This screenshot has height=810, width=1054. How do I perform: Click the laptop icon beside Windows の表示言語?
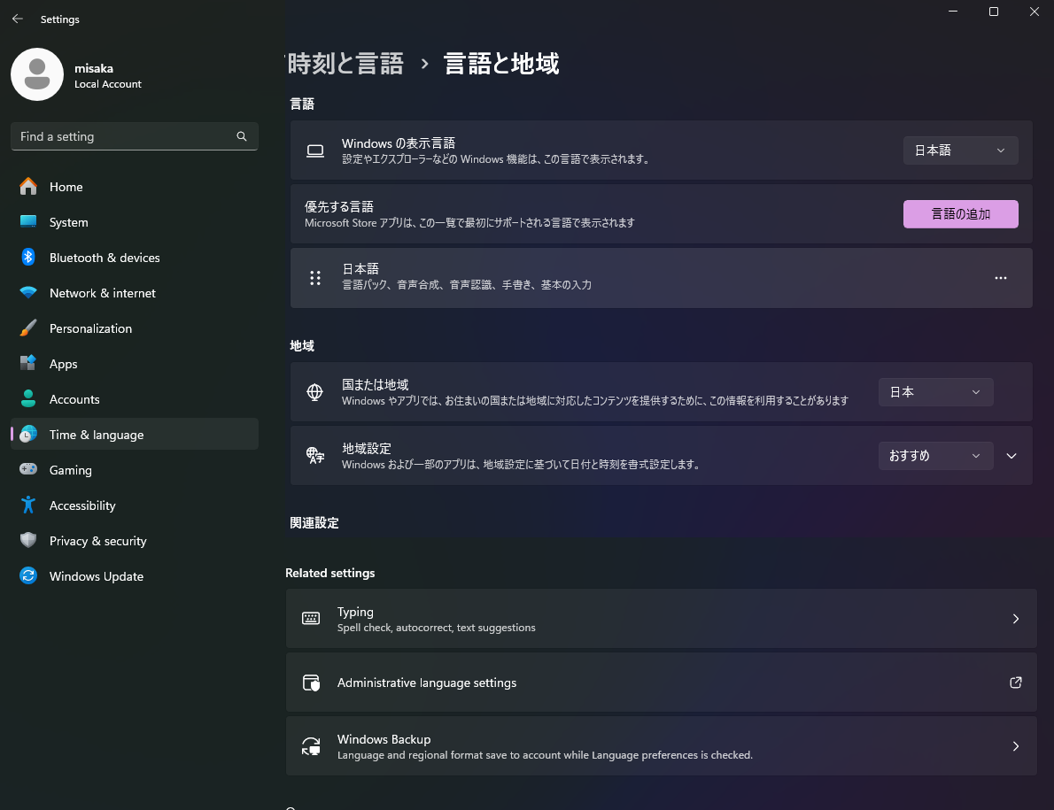pos(315,150)
